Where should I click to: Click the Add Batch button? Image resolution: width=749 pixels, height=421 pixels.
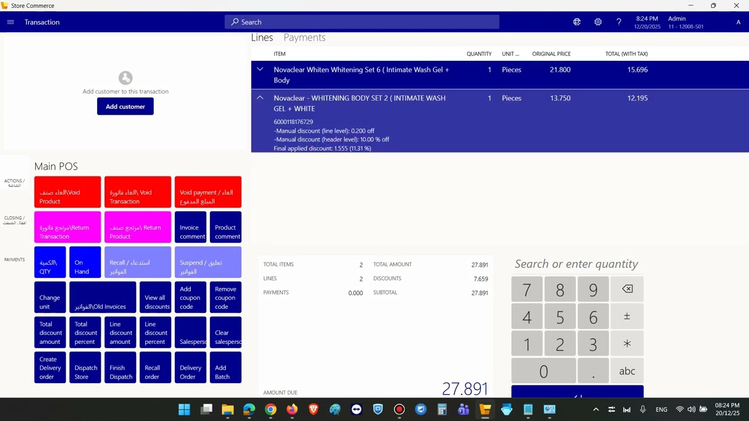(x=225, y=368)
